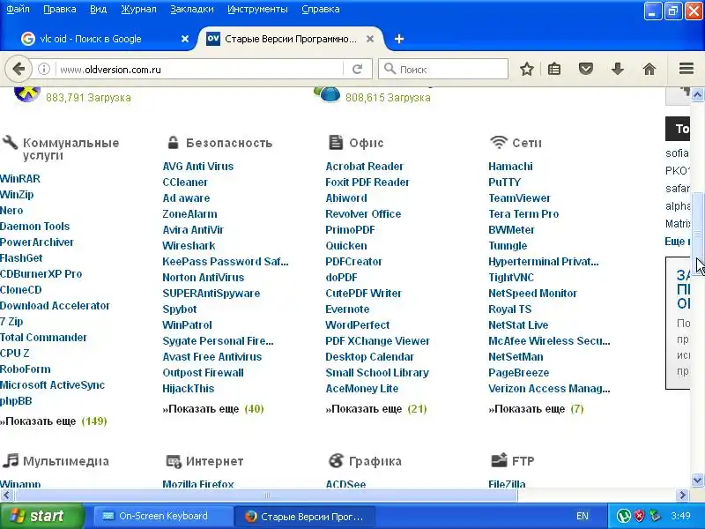Click the address bar with oldversion.com.ru
705x529 pixels.
pos(200,70)
